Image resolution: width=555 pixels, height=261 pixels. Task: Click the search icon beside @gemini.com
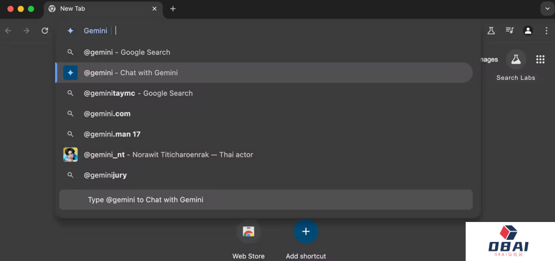click(70, 114)
